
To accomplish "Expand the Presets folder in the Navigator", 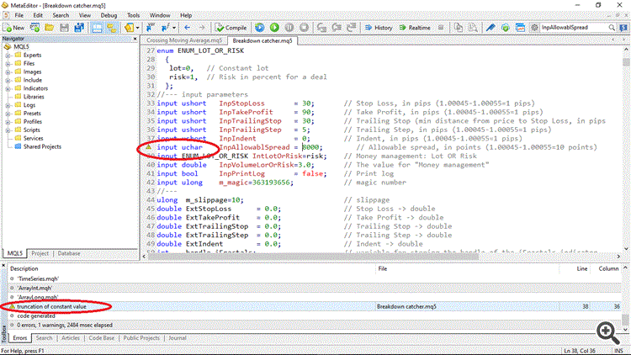I will click(8, 114).
